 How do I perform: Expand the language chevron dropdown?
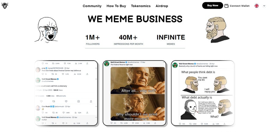(x=264, y=6)
